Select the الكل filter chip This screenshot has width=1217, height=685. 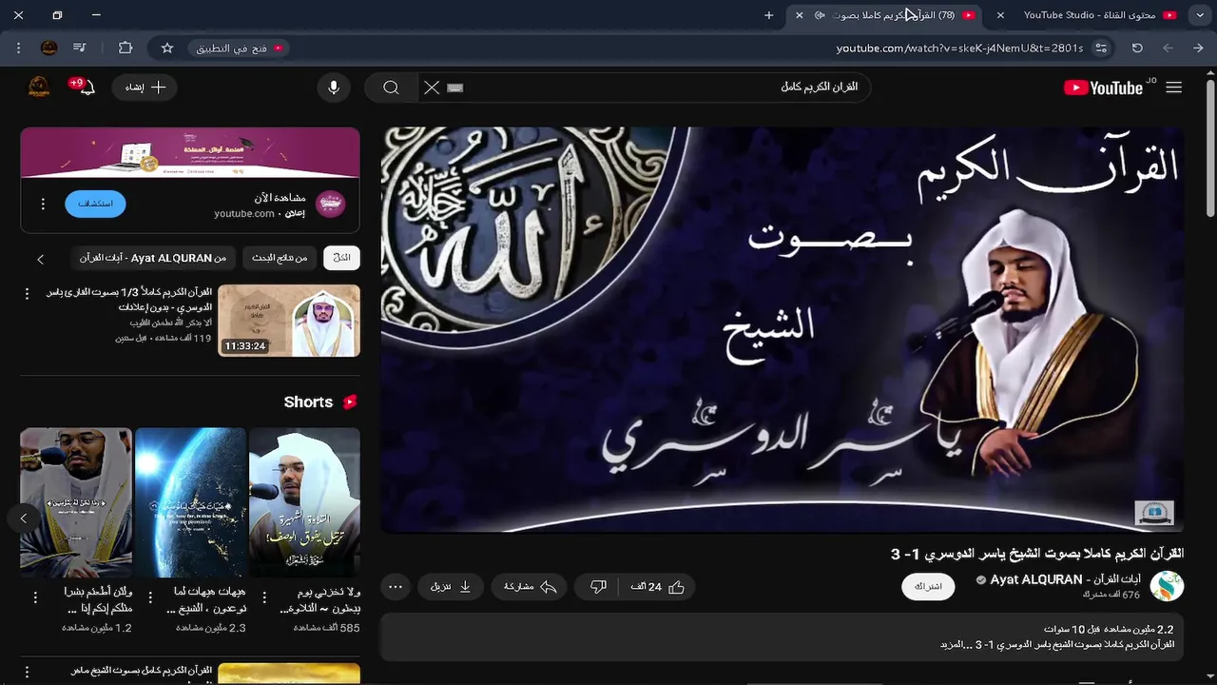pos(341,258)
